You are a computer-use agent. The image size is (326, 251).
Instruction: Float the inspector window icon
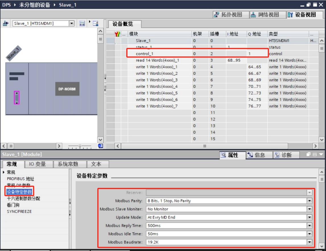(x=309, y=154)
